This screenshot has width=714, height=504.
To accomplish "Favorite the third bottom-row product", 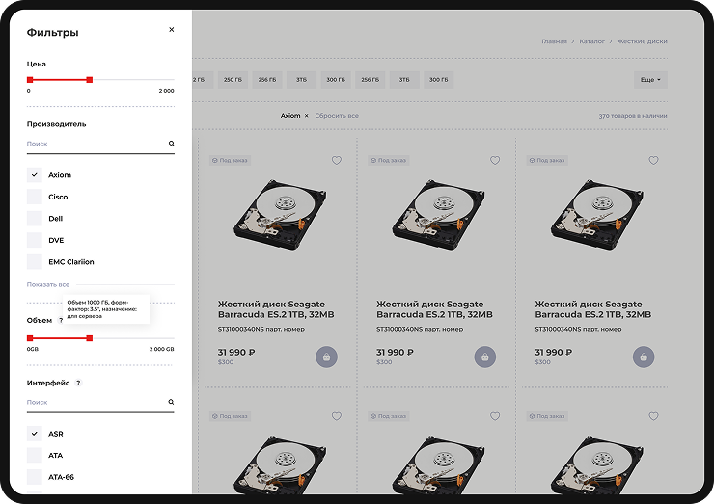I will pyautogui.click(x=653, y=416).
